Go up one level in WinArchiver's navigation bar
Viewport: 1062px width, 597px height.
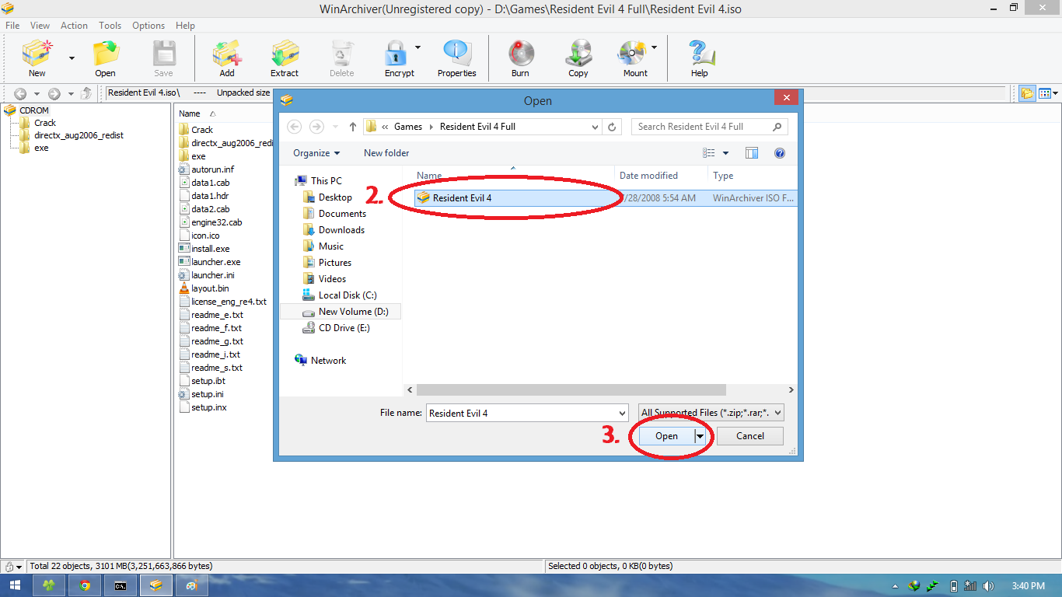click(86, 93)
